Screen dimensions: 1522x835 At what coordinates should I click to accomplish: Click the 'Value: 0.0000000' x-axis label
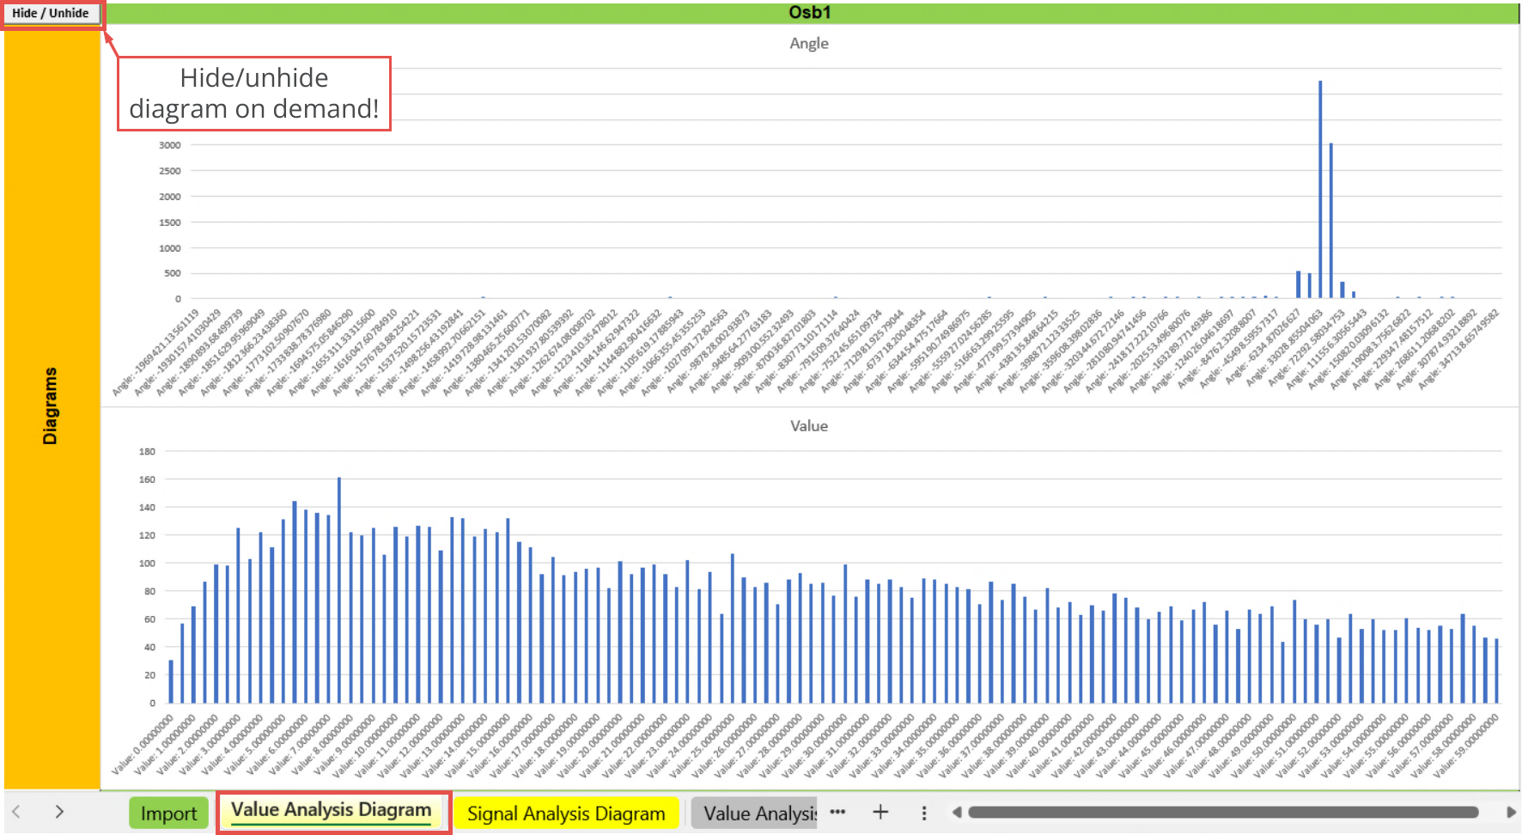(143, 745)
